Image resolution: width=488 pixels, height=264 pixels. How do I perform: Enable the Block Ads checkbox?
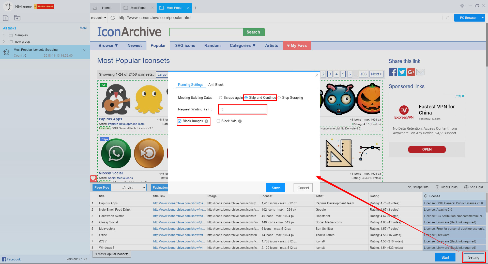pyautogui.click(x=218, y=121)
